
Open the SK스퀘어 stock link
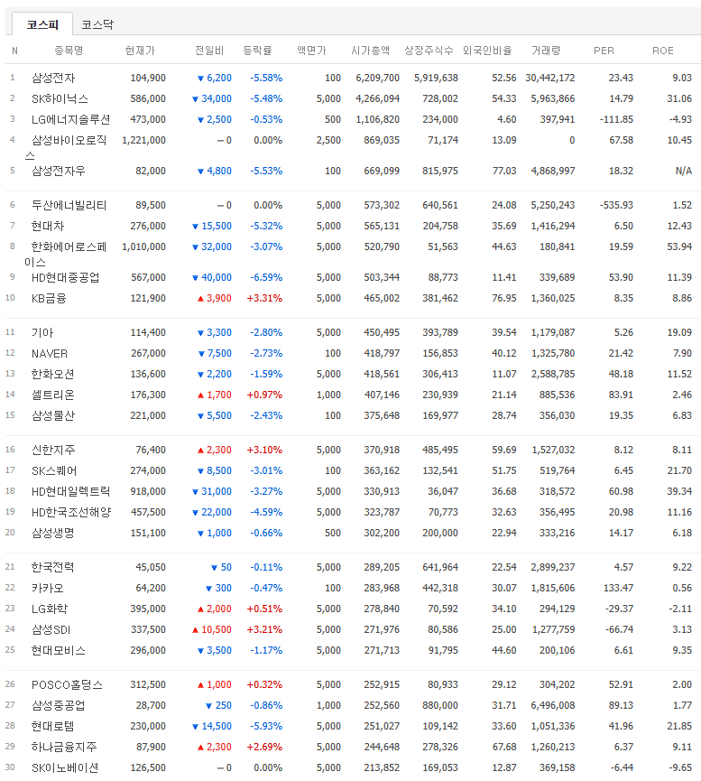(54, 470)
